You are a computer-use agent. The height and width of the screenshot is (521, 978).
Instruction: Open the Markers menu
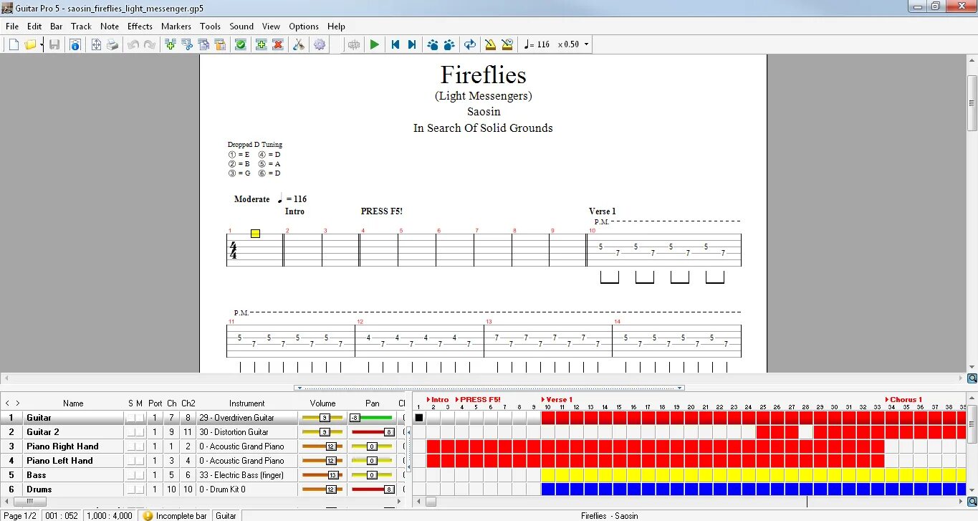click(176, 27)
